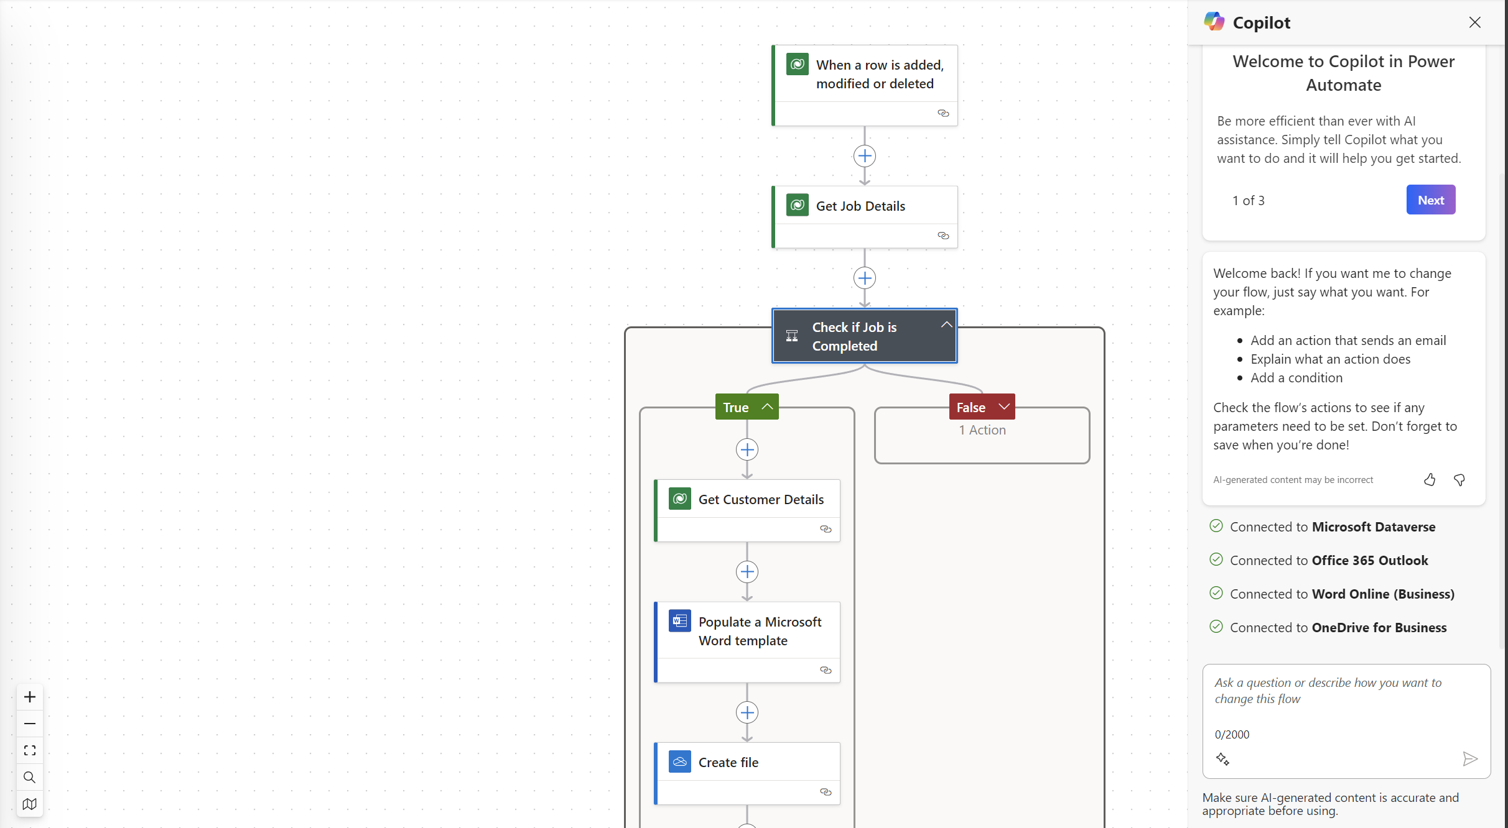Click the OneDrive icon on Create file

click(x=679, y=761)
